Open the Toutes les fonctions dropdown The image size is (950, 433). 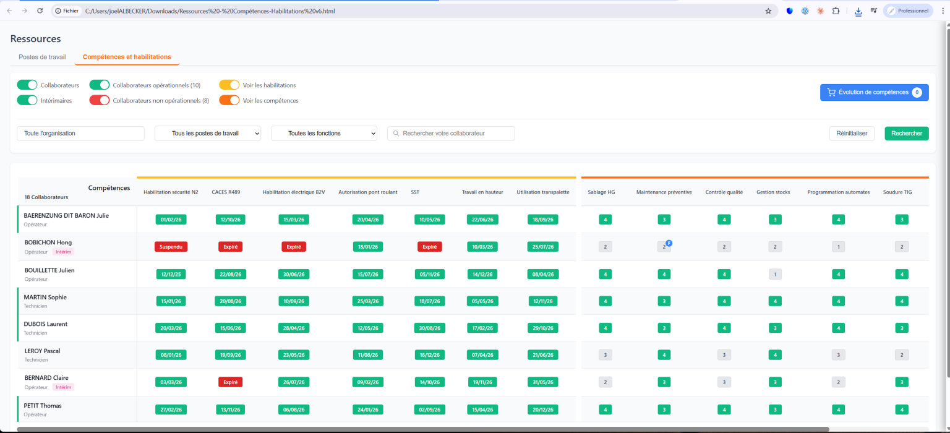point(323,133)
